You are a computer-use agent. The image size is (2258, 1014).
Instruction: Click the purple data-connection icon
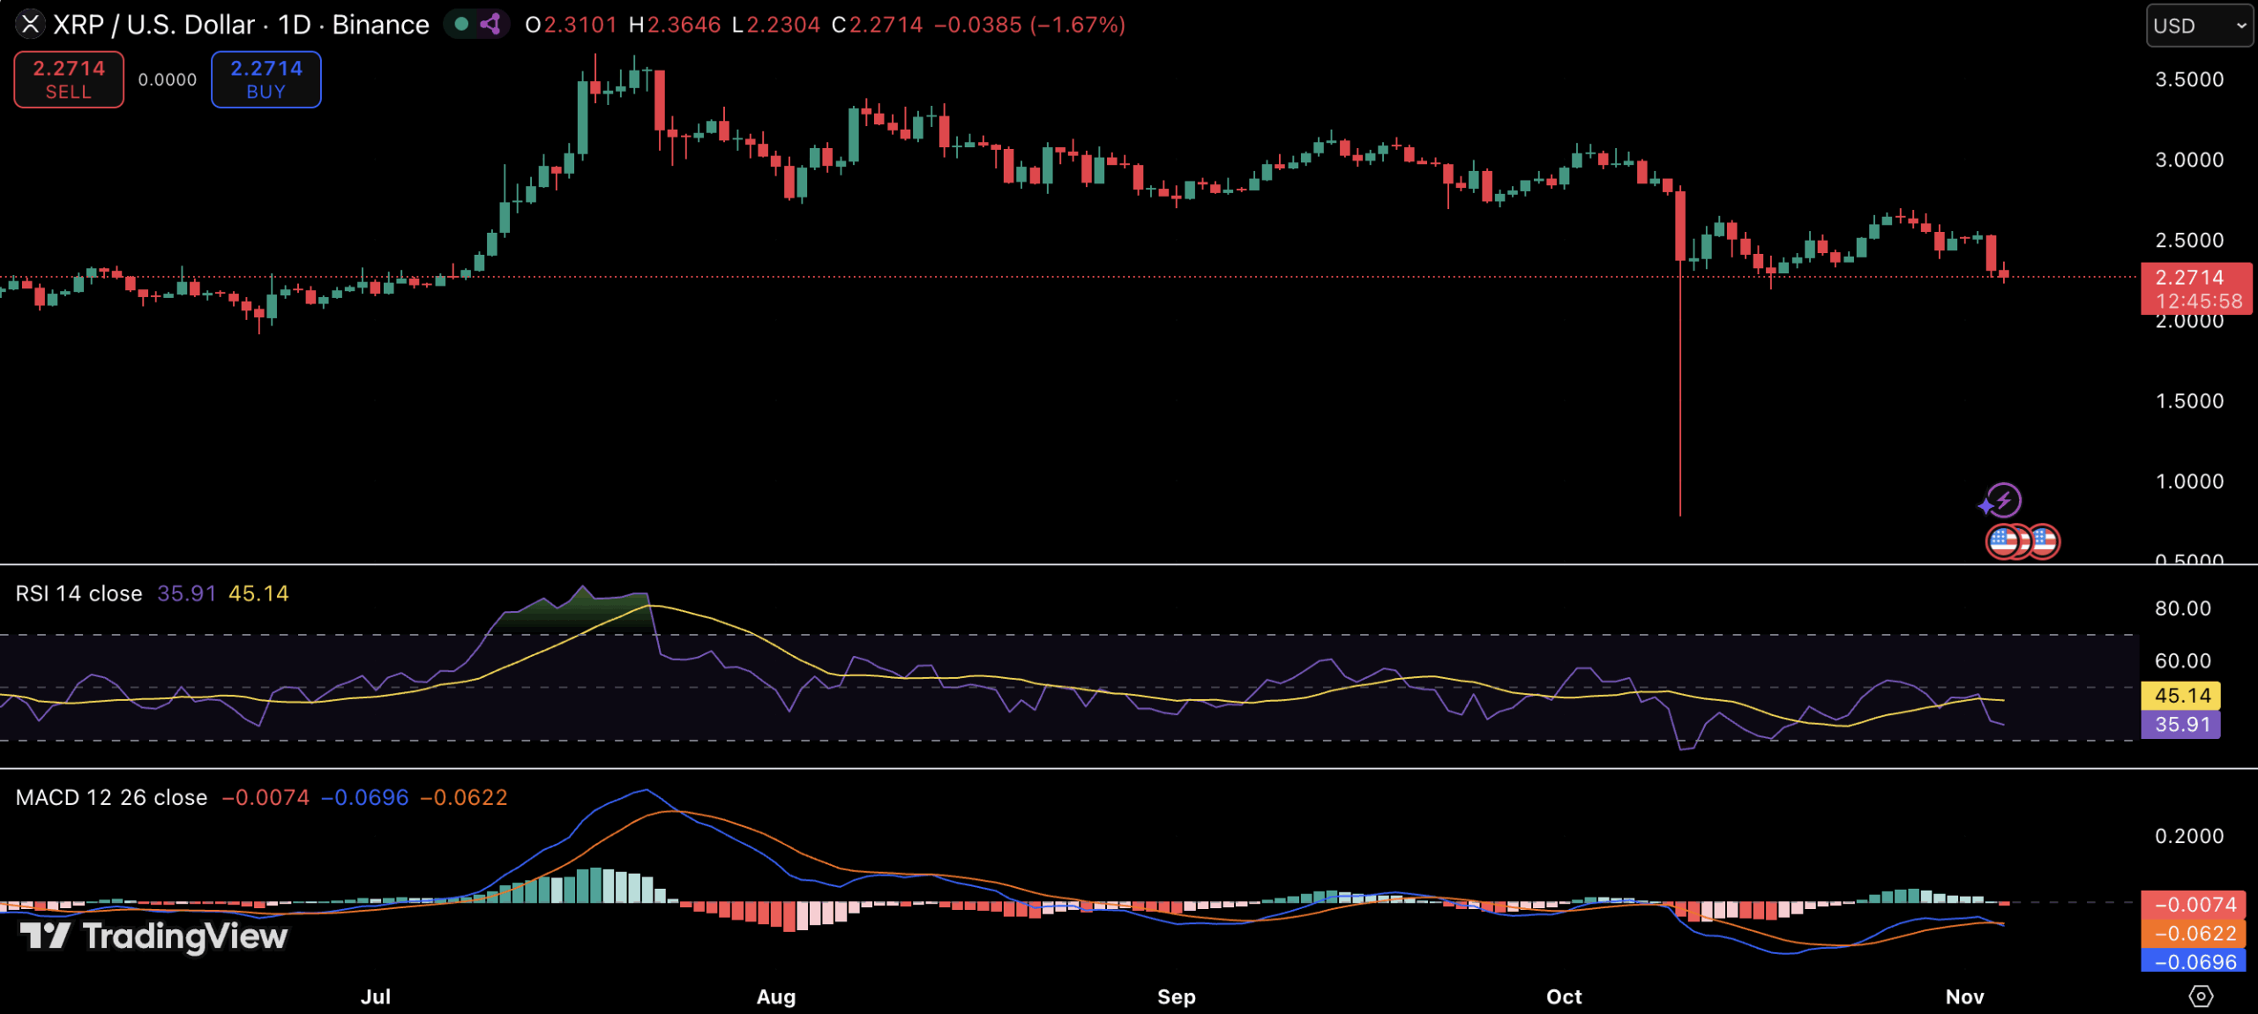point(490,24)
